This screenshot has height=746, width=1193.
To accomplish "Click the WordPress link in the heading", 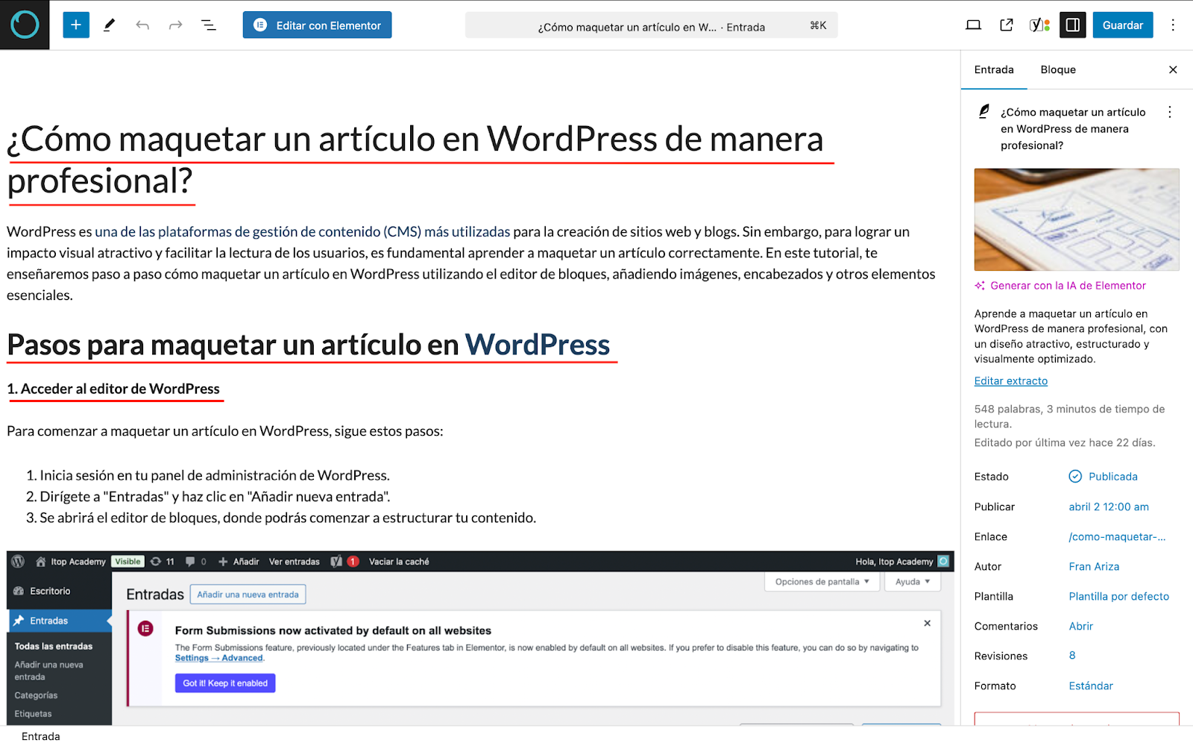I will [538, 345].
